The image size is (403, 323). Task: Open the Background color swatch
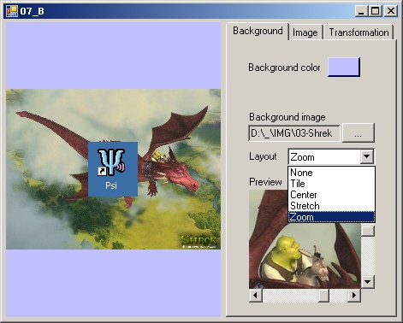344,68
